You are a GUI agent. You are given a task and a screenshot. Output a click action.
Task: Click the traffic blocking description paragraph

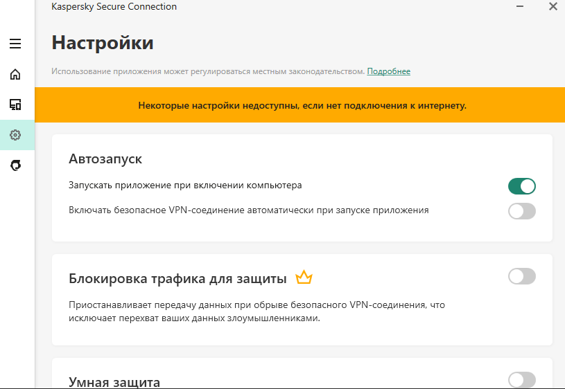point(257,311)
